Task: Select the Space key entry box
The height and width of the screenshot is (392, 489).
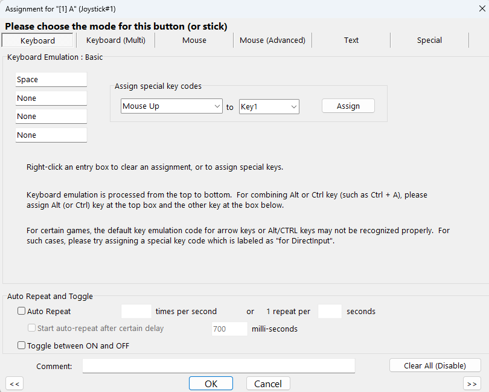Action: point(51,80)
